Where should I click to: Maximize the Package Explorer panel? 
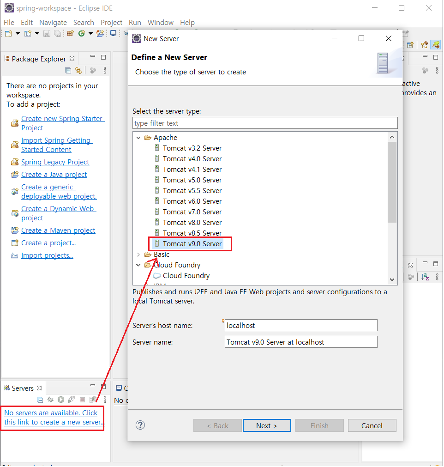pyautogui.click(x=103, y=57)
